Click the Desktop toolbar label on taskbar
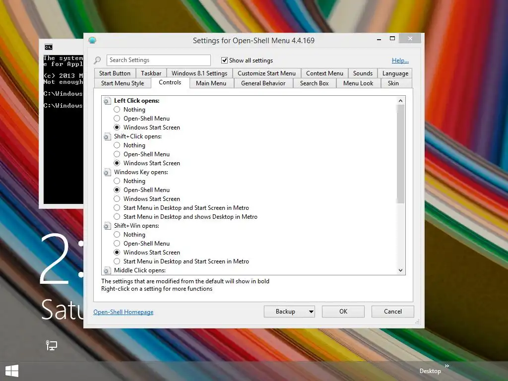The image size is (508, 381). point(430,371)
